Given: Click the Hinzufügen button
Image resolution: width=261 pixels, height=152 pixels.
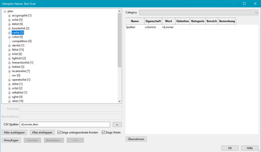Looking at the screenshot, I should 12,140.
